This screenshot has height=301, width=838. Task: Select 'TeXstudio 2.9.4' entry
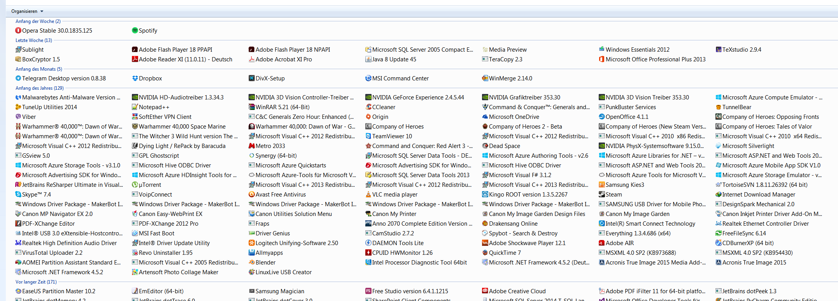pos(738,49)
